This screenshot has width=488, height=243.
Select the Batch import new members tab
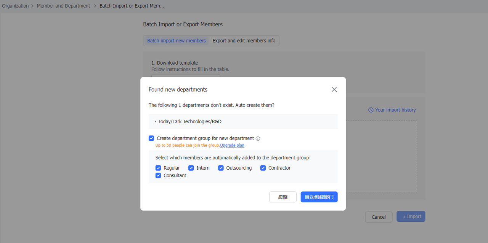point(176,41)
